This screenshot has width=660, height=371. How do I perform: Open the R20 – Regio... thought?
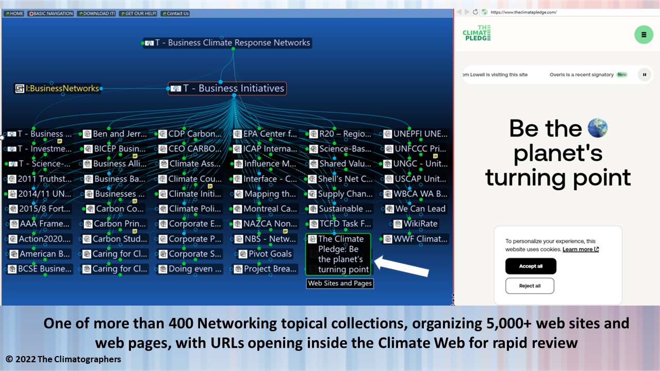point(340,134)
